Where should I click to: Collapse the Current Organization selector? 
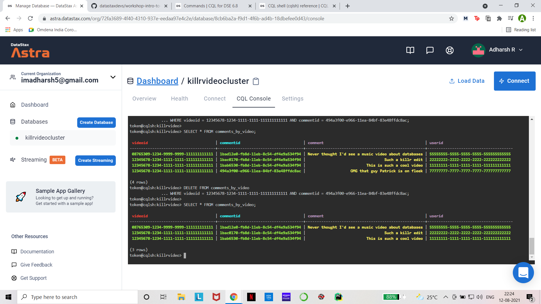pyautogui.click(x=113, y=77)
